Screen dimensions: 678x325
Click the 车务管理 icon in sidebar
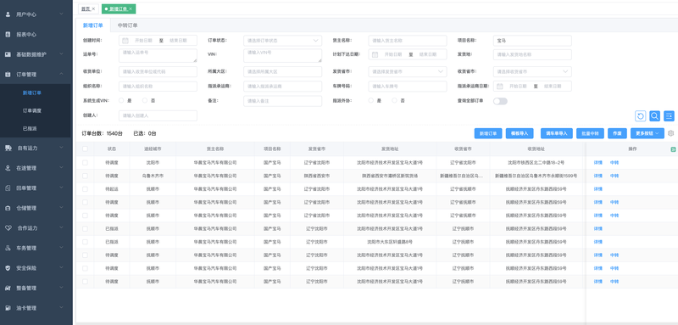pos(8,248)
